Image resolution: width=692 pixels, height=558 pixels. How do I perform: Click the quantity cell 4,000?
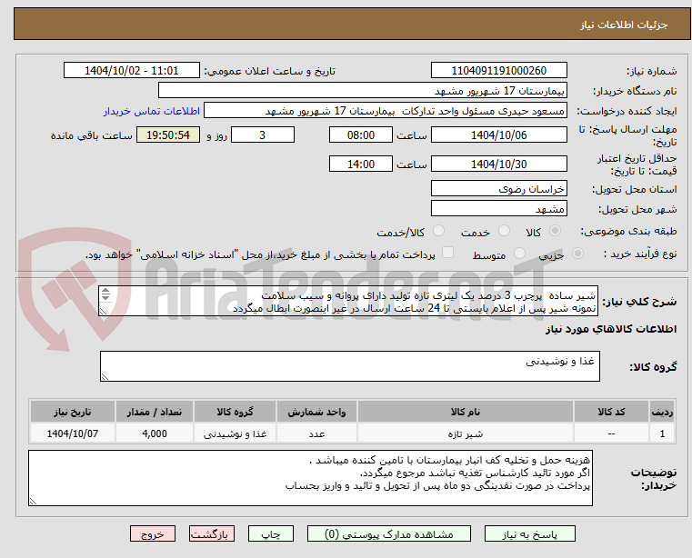tap(155, 433)
